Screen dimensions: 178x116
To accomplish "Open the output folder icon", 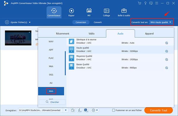I will click(73, 110).
